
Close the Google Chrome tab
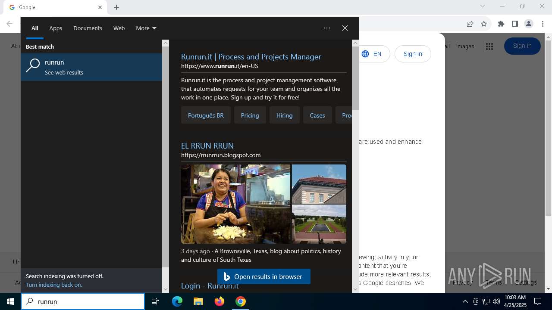tap(100, 7)
